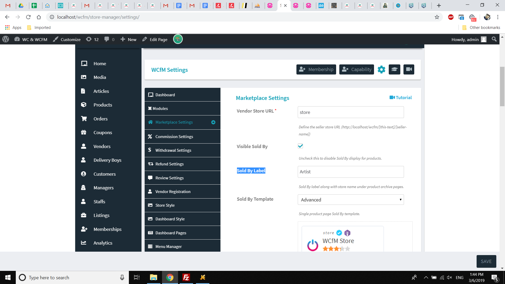Click the comments bubble in admin bar

(109, 39)
